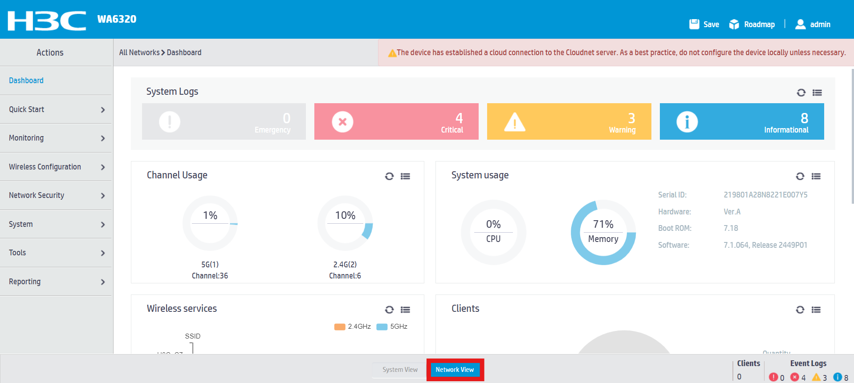Toggle the 2.4GHz legend swatch
This screenshot has width=854, height=383.
point(340,327)
